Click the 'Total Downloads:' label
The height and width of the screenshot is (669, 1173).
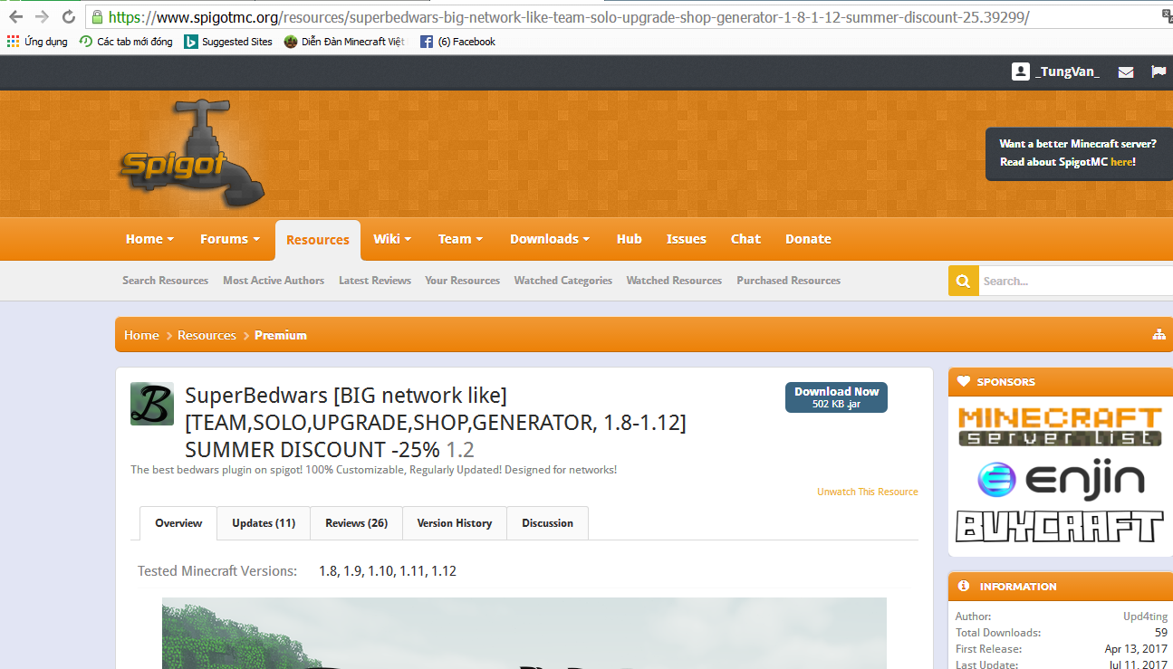pos(998,633)
